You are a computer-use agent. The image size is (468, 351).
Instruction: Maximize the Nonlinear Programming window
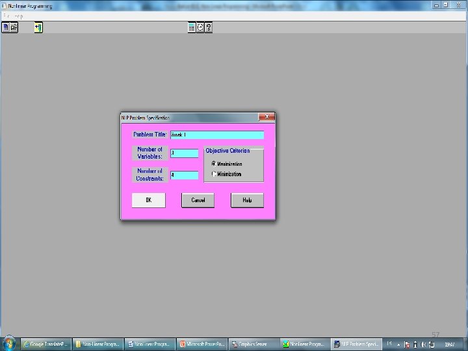coord(446,5)
